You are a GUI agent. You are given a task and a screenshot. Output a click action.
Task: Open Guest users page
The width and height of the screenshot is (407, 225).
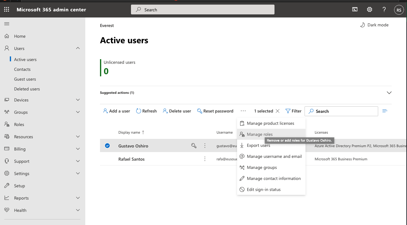coord(25,79)
